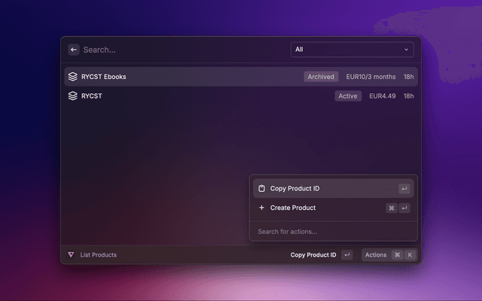
Task: Click the chevron arrow on the All dropdown
Action: coord(407,50)
